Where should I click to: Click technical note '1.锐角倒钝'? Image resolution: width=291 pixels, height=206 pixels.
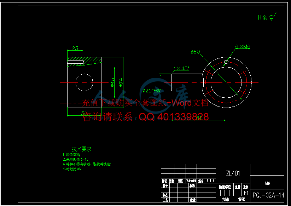tap(71, 155)
